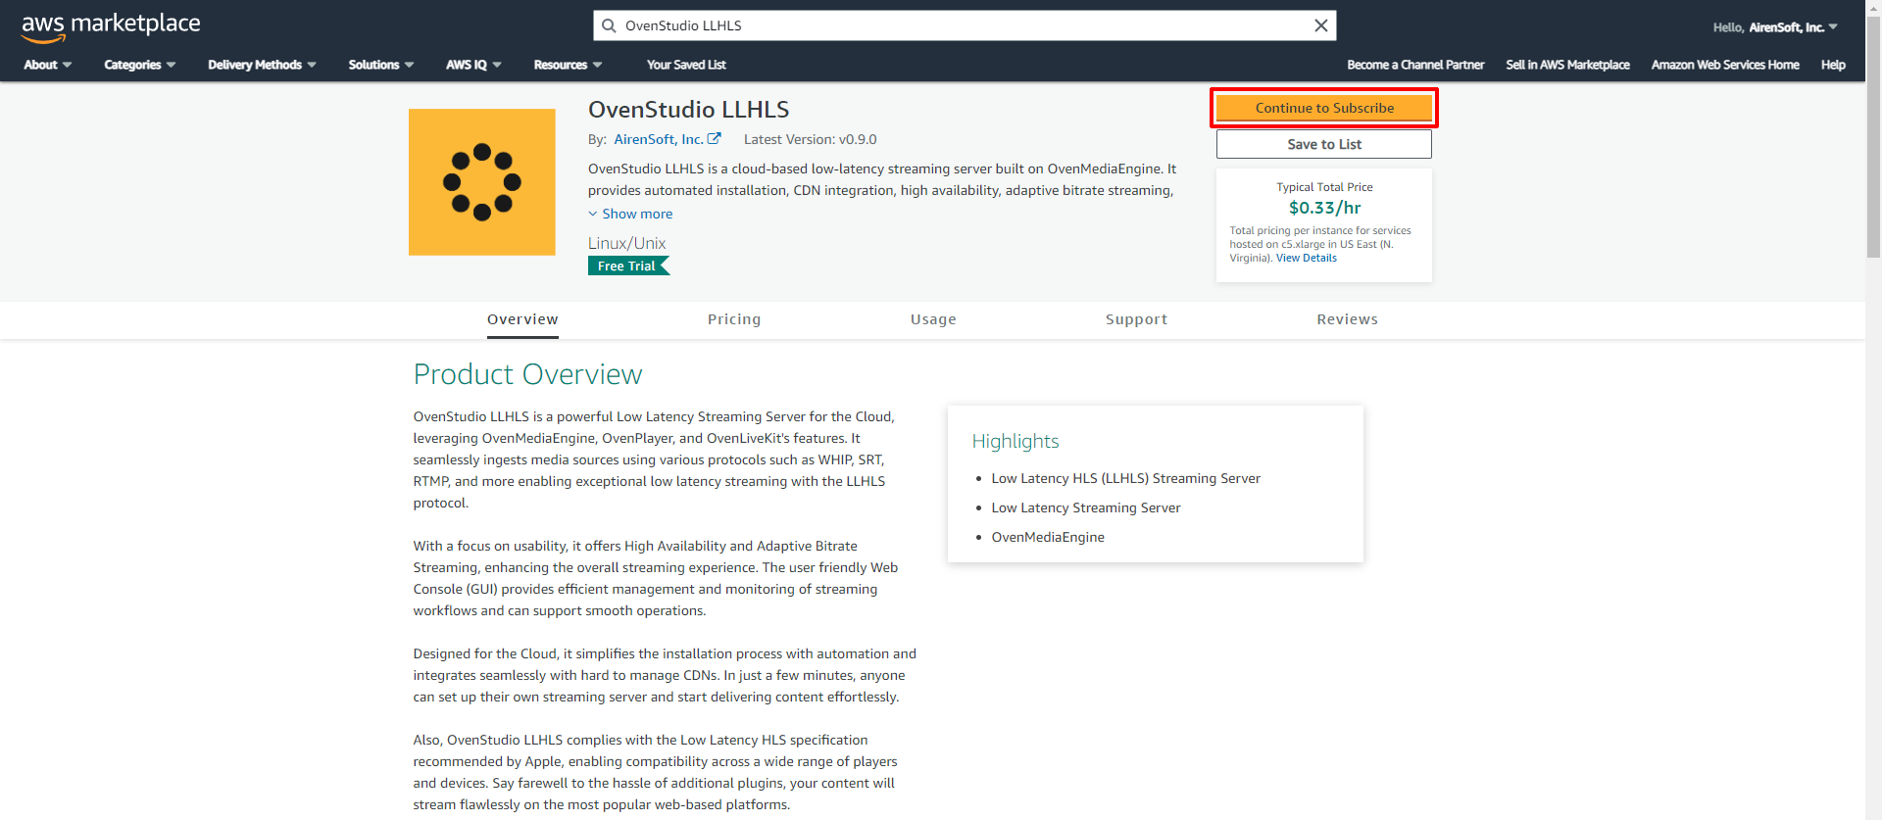
Task: Open Sell in AWS Marketplace link
Action: tap(1567, 65)
